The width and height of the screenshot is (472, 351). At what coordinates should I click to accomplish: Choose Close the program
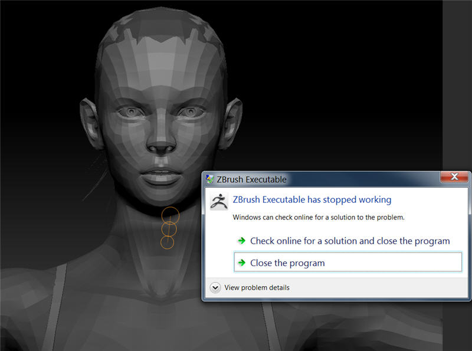tap(287, 262)
